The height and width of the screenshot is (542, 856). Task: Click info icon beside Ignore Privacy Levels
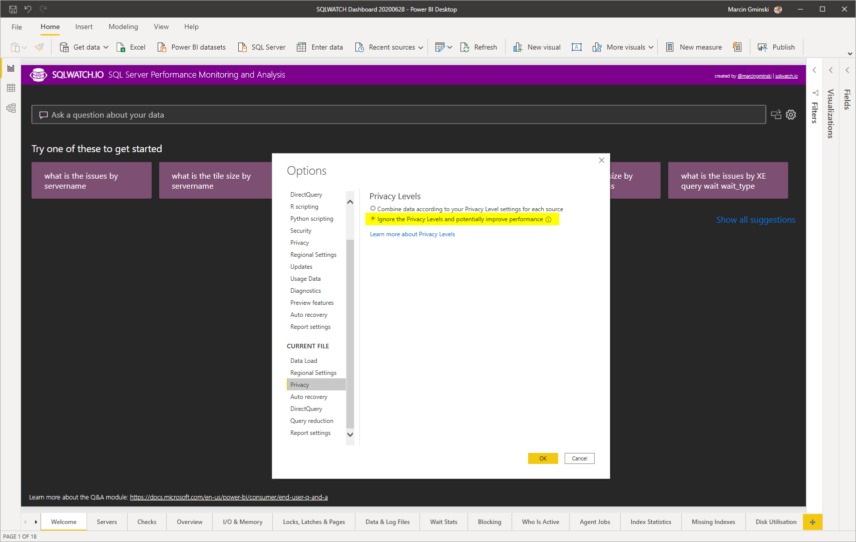coord(549,219)
